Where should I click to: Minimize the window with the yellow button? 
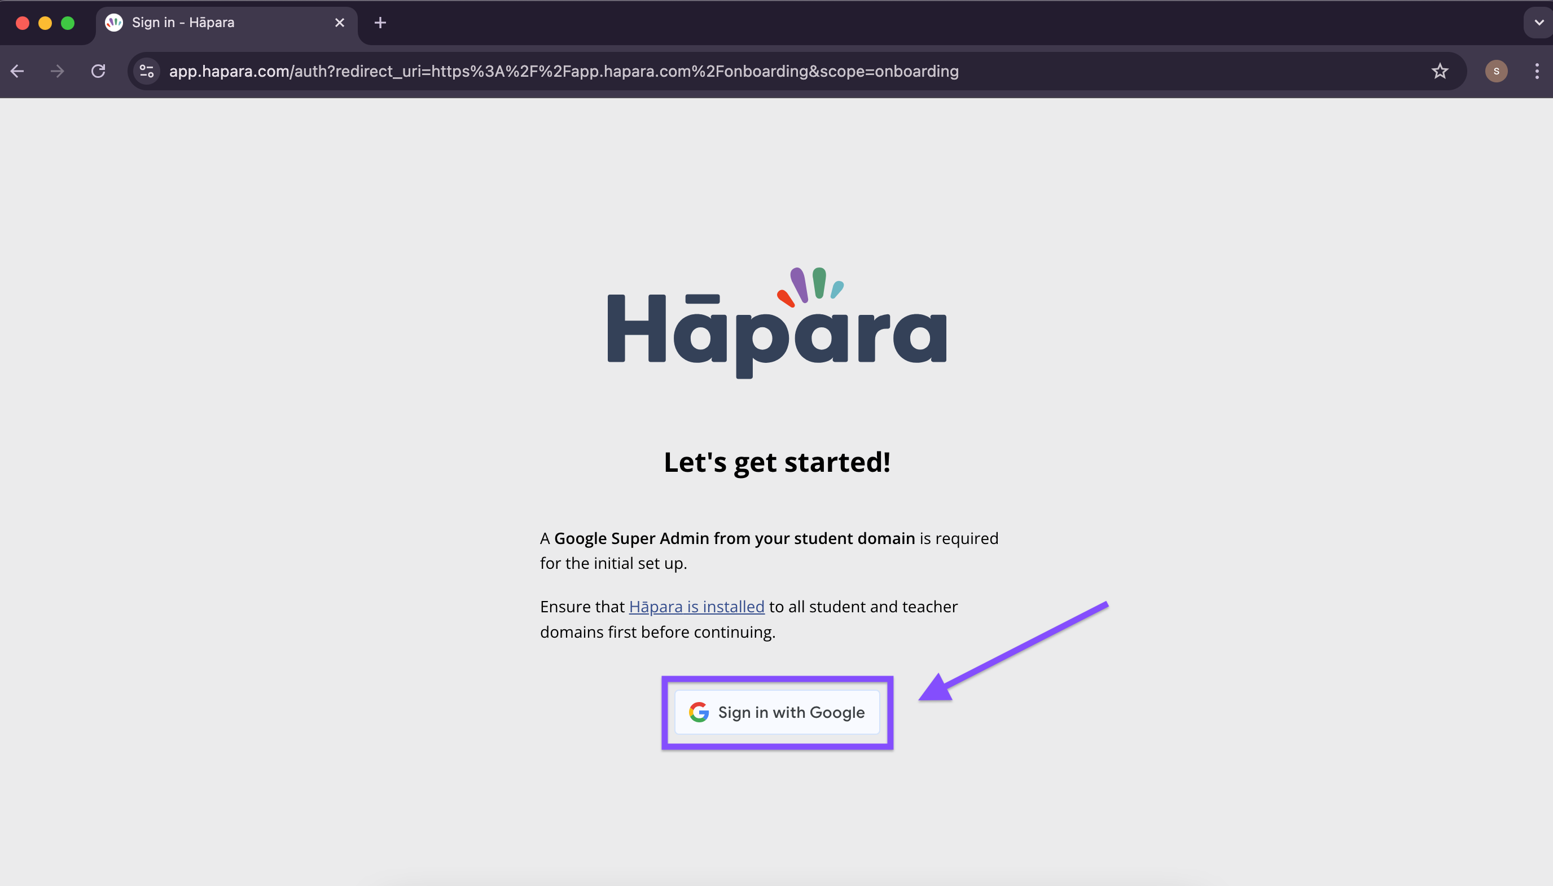[45, 23]
